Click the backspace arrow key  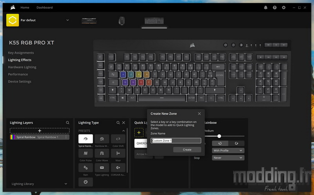(218, 67)
